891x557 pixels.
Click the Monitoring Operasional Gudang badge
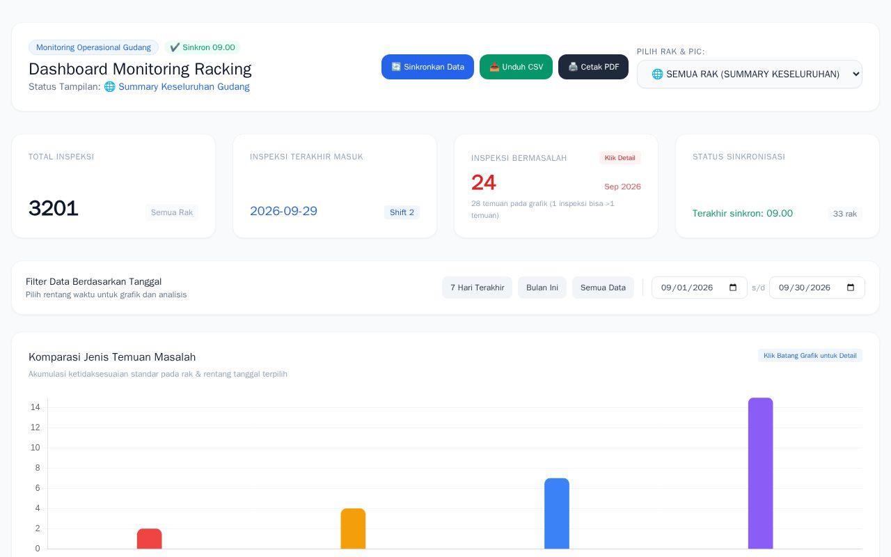click(x=93, y=47)
